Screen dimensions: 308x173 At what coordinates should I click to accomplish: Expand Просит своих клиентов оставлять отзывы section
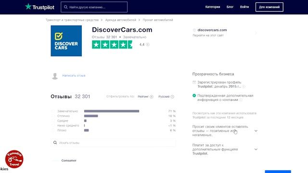225,131
